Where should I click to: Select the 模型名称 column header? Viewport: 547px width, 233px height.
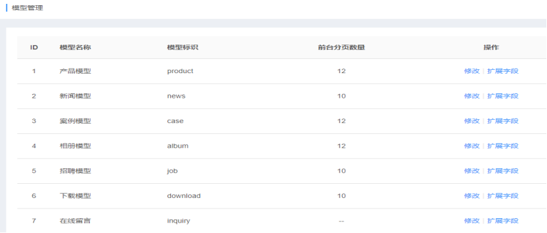(76, 47)
